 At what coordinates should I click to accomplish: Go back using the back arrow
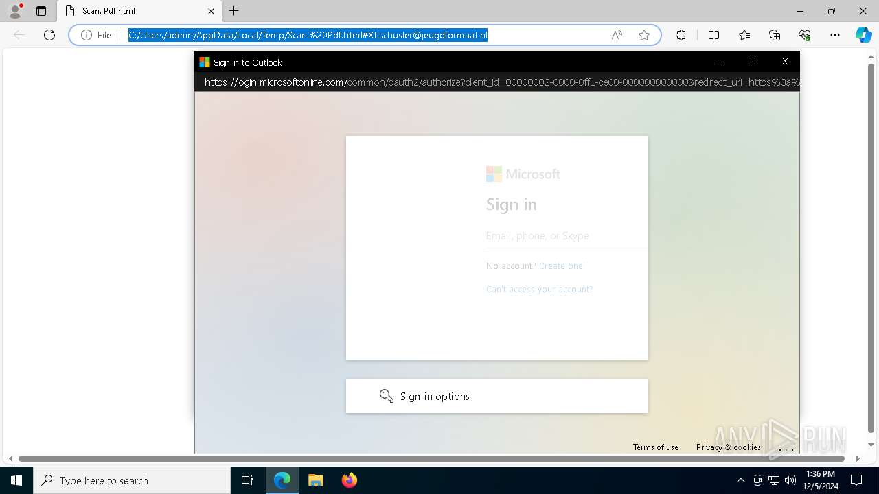[x=19, y=35]
